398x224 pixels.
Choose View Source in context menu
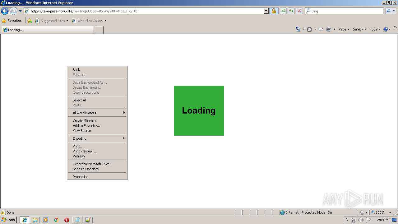pos(97,131)
